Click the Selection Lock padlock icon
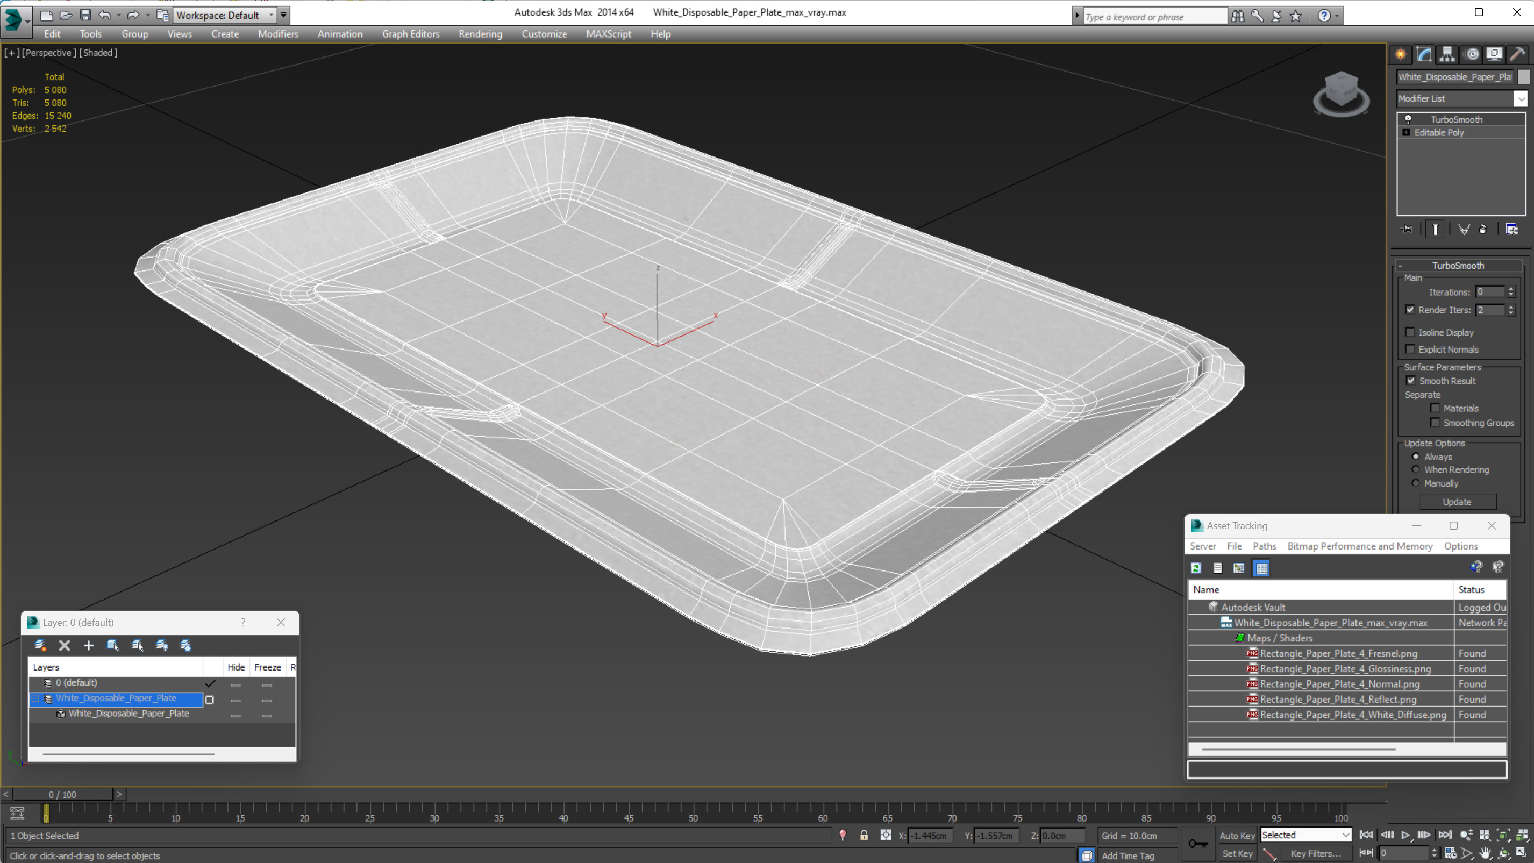 [x=864, y=836]
